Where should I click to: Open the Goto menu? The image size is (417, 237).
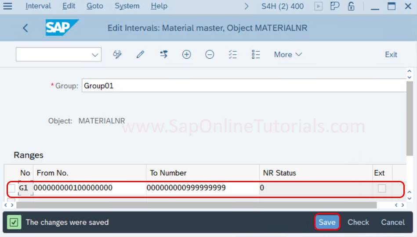click(94, 6)
